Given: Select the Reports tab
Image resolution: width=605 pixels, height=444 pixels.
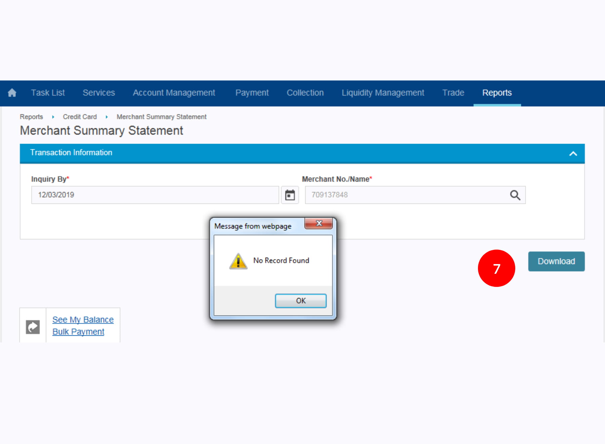Looking at the screenshot, I should click(497, 93).
